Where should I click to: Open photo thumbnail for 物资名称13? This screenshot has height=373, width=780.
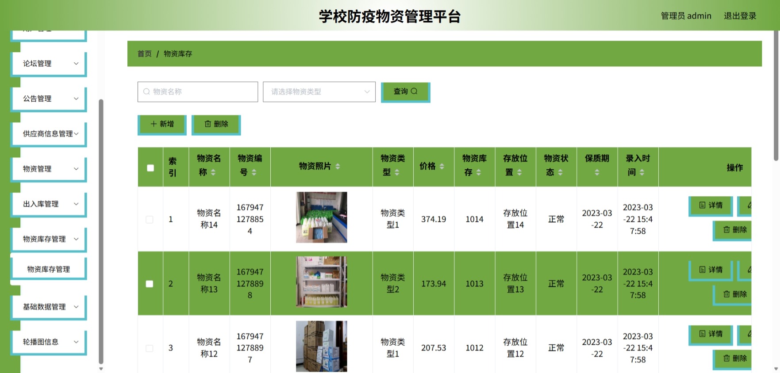322,282
